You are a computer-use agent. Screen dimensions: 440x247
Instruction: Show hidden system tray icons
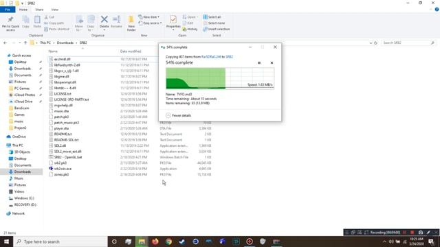[384, 242]
